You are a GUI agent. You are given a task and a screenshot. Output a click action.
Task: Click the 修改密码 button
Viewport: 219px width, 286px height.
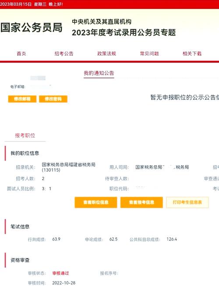pos(53,99)
